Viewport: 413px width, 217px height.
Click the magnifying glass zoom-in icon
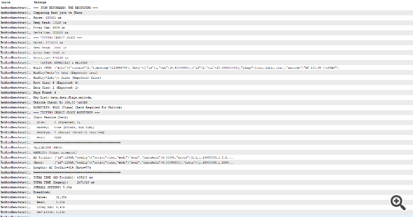(398, 203)
